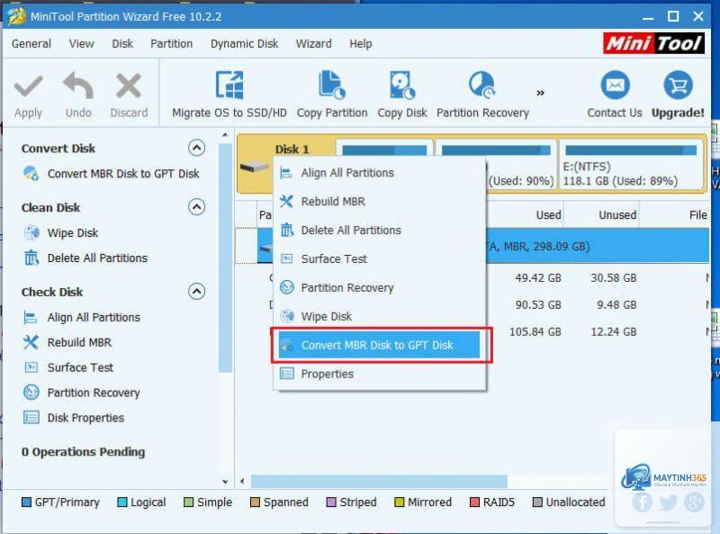Open the Contact Us envelope icon
Screen dimensions: 720x534
[x=615, y=86]
